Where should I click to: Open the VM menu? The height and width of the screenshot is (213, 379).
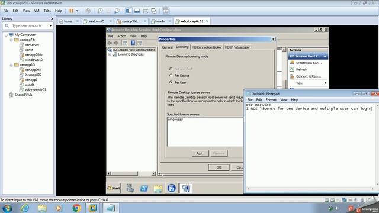coord(37,11)
